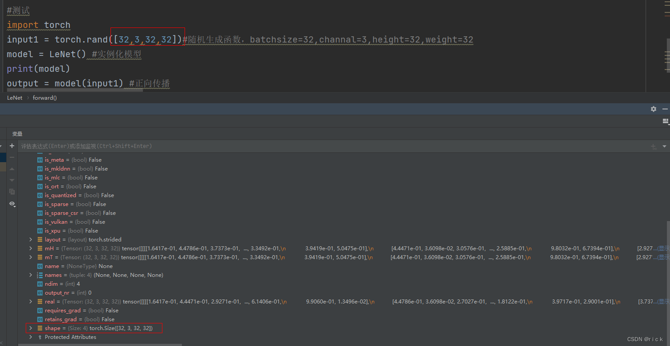Select the is_quantized variable row

75,195
